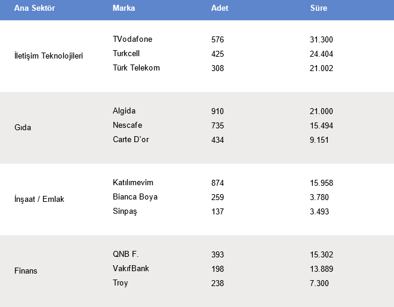Click the Katılımevim brand name
Image resolution: width=394 pixels, height=307 pixels.
coord(133,183)
